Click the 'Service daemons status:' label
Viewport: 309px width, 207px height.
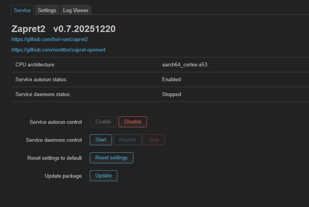click(43, 95)
